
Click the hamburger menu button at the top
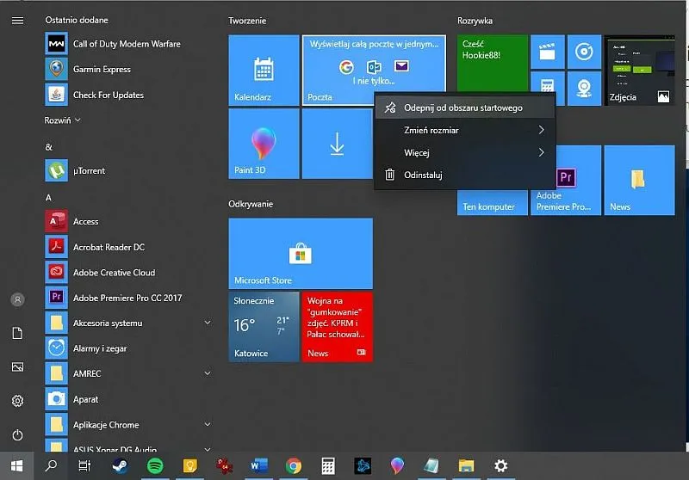(x=17, y=21)
